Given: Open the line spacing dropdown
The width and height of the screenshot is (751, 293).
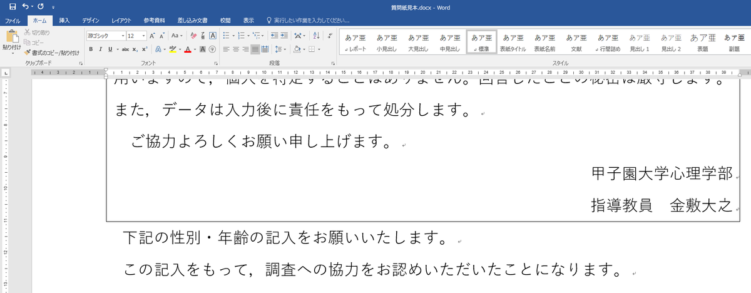Looking at the screenshot, I should click(x=278, y=49).
